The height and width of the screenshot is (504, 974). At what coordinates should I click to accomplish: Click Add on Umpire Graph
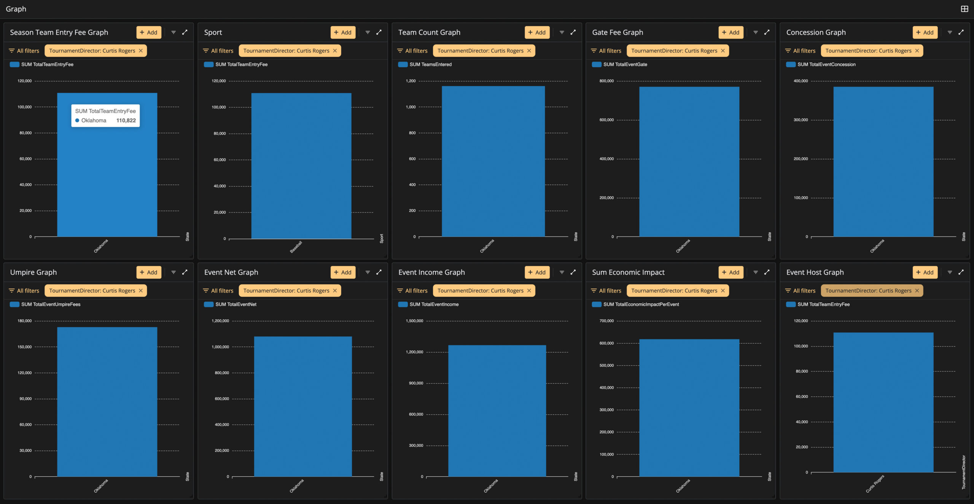tap(149, 272)
